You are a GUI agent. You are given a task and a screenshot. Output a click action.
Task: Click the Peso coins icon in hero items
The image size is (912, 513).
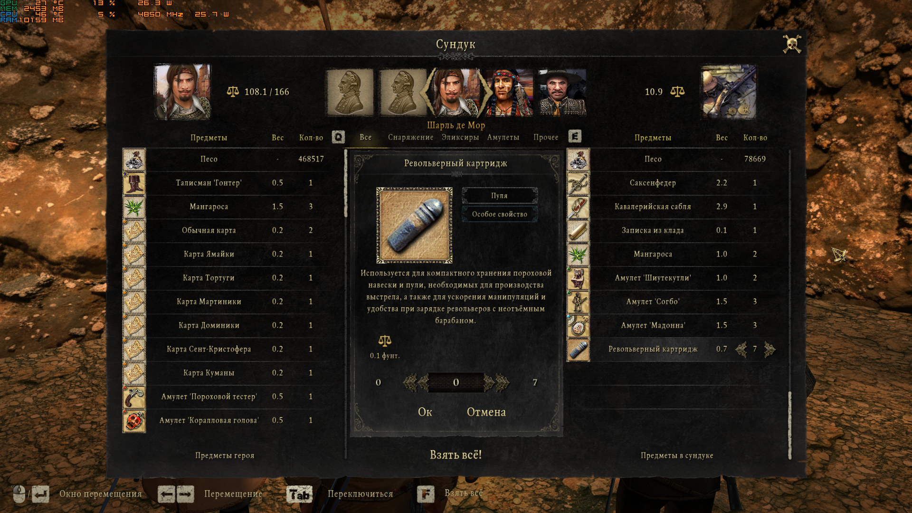(x=134, y=160)
